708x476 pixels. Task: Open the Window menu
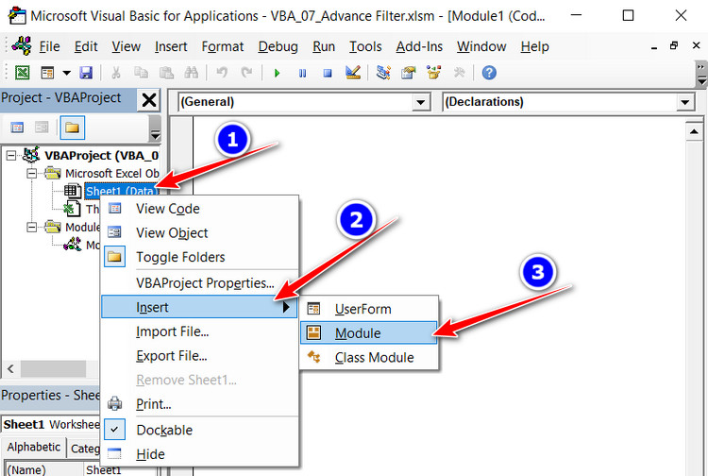coord(481,46)
